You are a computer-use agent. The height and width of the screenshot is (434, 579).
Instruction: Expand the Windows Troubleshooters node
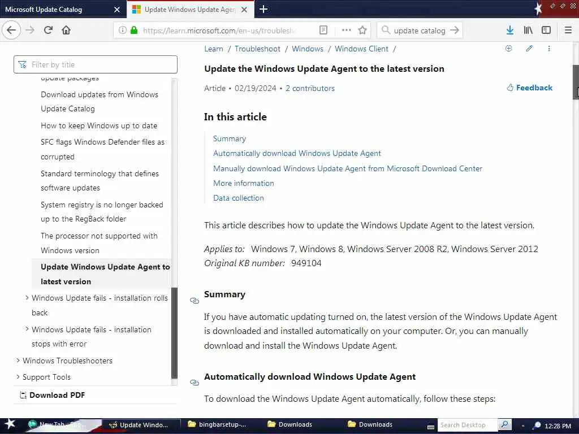[x=18, y=360]
